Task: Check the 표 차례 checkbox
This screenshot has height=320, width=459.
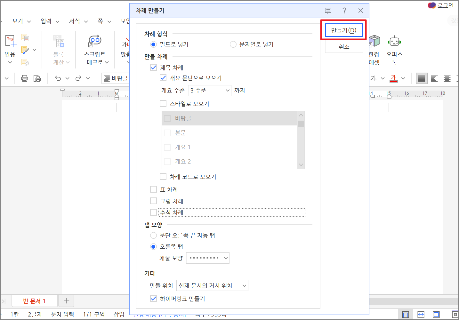Action: coord(154,189)
